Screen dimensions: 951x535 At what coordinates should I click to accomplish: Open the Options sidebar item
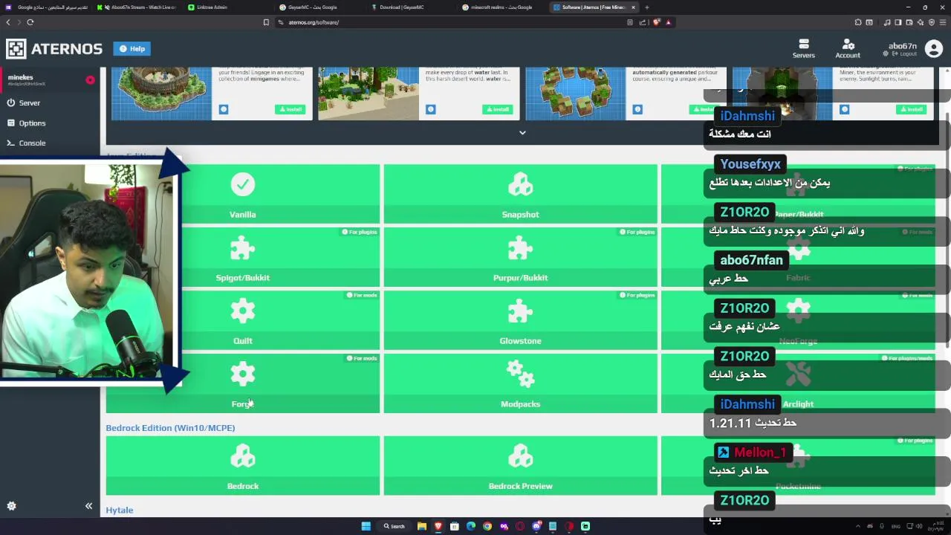click(x=51, y=123)
